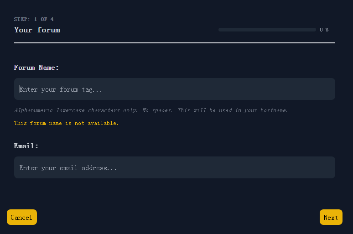Click the STEP: 1 OF 4 indicator
The image size is (353, 234).
34,19
